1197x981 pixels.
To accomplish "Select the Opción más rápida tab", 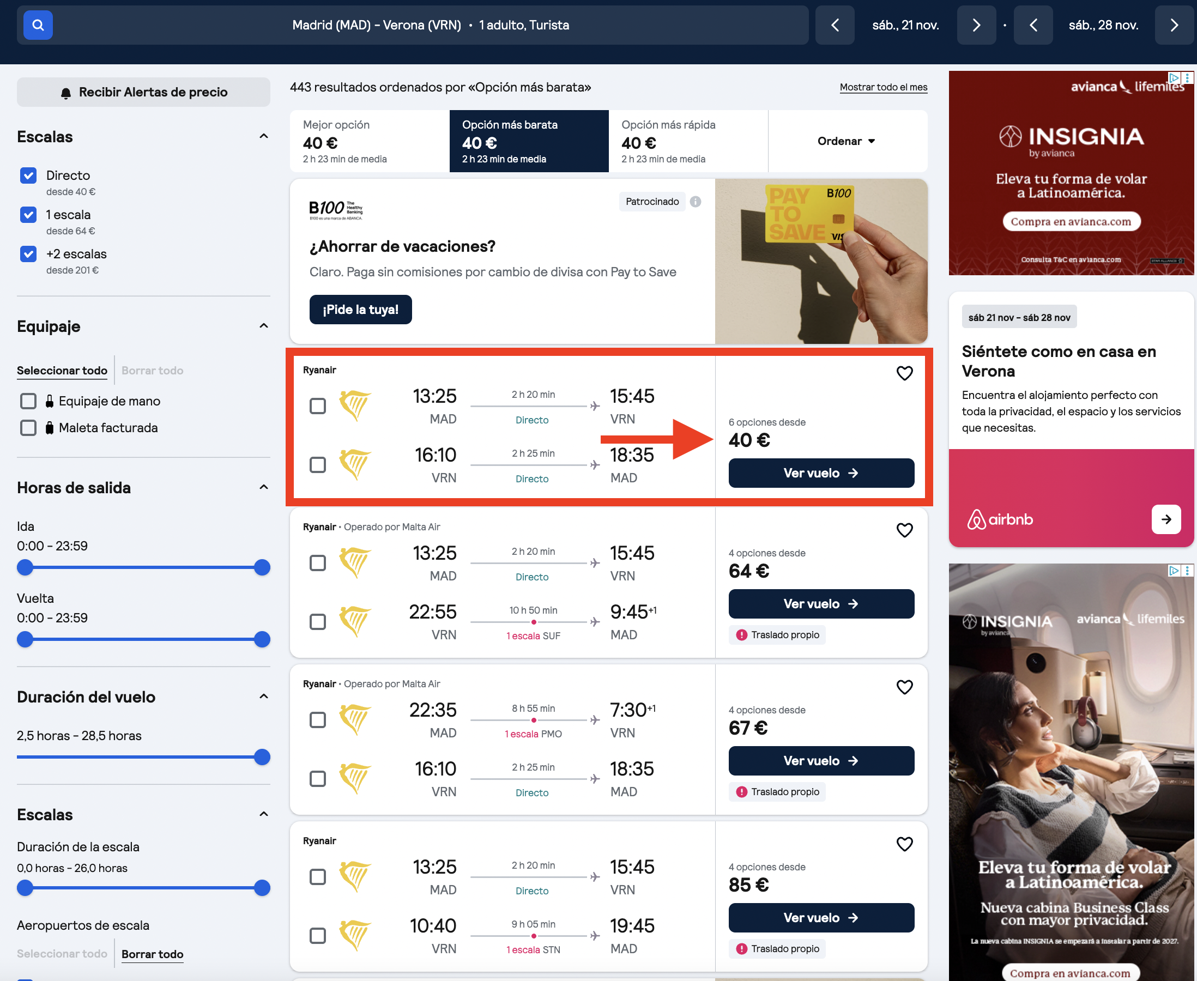I will [x=688, y=141].
